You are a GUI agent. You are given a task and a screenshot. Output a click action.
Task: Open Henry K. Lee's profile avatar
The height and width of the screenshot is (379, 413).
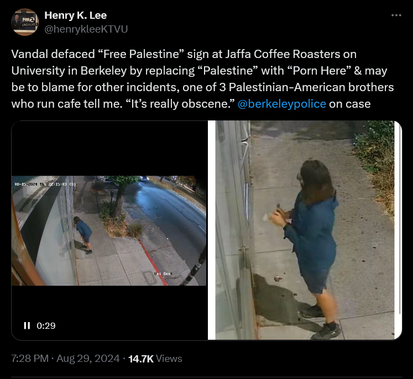(25, 22)
